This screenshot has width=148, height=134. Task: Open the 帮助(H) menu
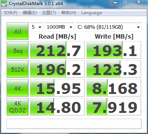pyautogui.click(x=69, y=13)
